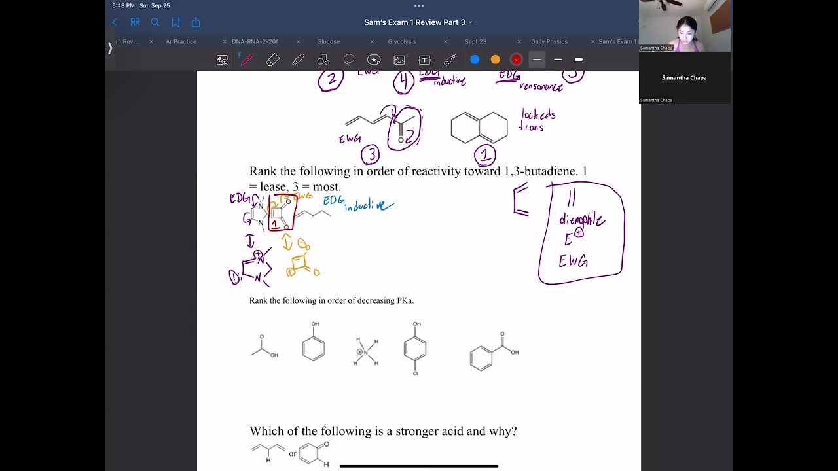838x471 pixels.
Task: Click the blue 'inductive' handwriting
Action: [369, 206]
